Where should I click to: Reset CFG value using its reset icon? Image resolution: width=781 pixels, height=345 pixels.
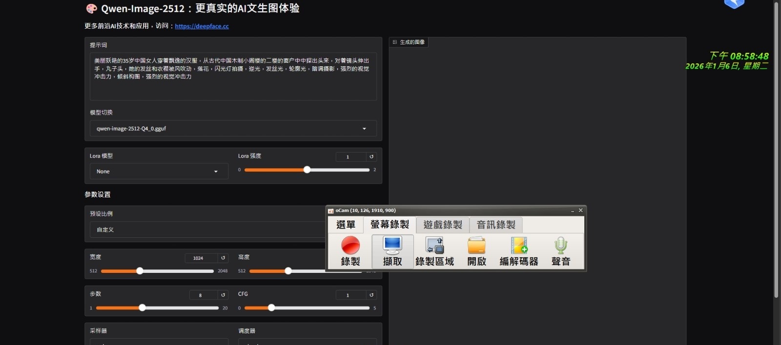[371, 295]
